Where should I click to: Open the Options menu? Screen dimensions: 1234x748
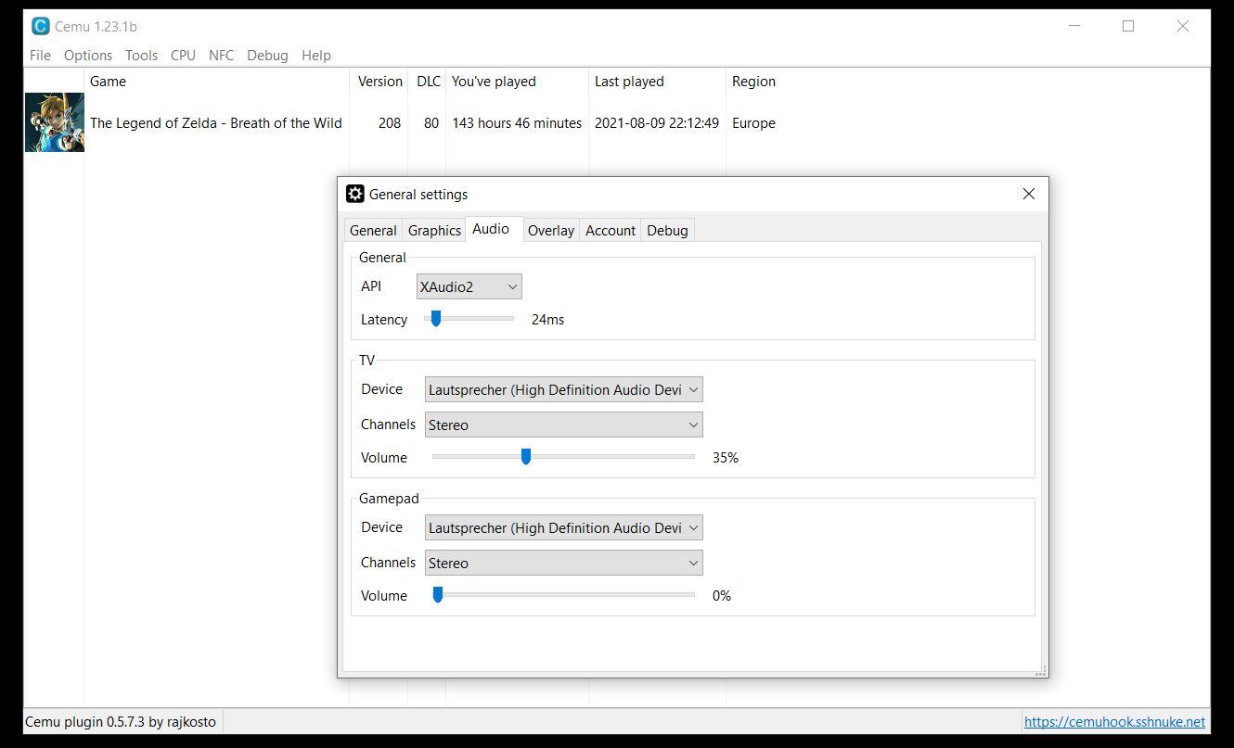pos(88,56)
